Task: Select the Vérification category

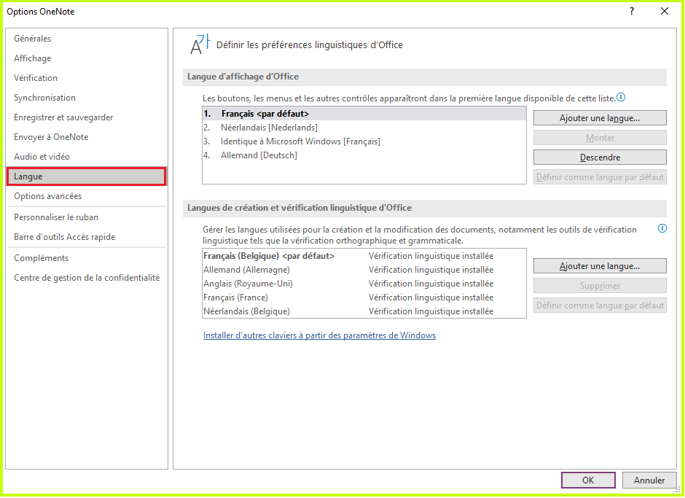Action: [x=86, y=78]
